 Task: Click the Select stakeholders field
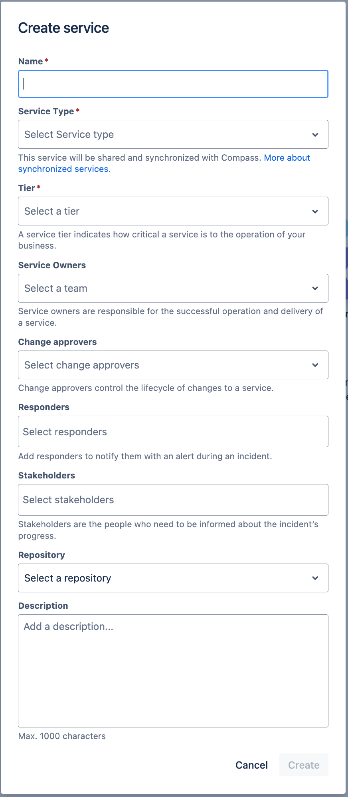coord(173,500)
